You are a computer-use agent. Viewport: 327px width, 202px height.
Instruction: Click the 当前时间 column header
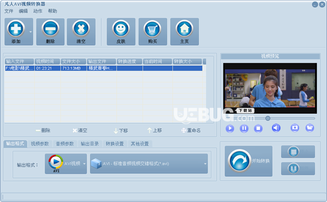(x=158, y=62)
